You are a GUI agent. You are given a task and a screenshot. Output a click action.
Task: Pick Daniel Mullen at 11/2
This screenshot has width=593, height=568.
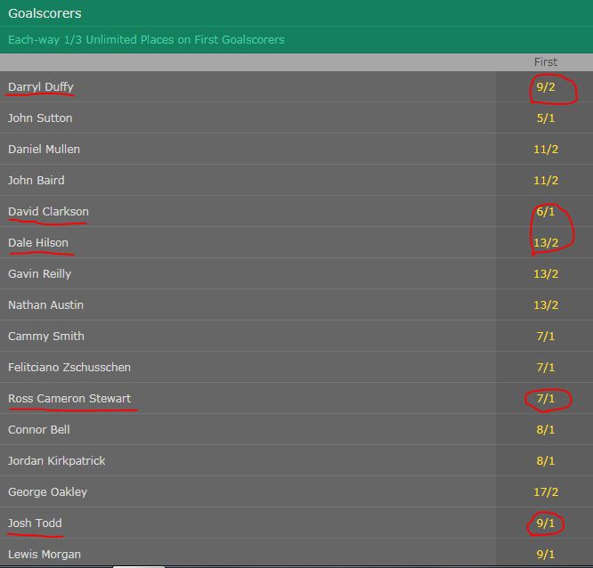(x=545, y=149)
